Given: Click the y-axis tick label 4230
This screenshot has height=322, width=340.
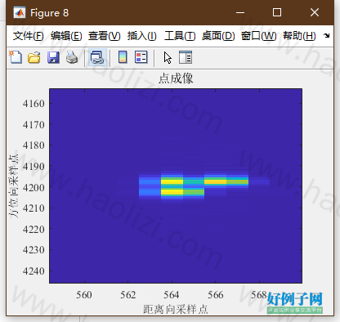Looking at the screenshot, I should [x=34, y=250].
